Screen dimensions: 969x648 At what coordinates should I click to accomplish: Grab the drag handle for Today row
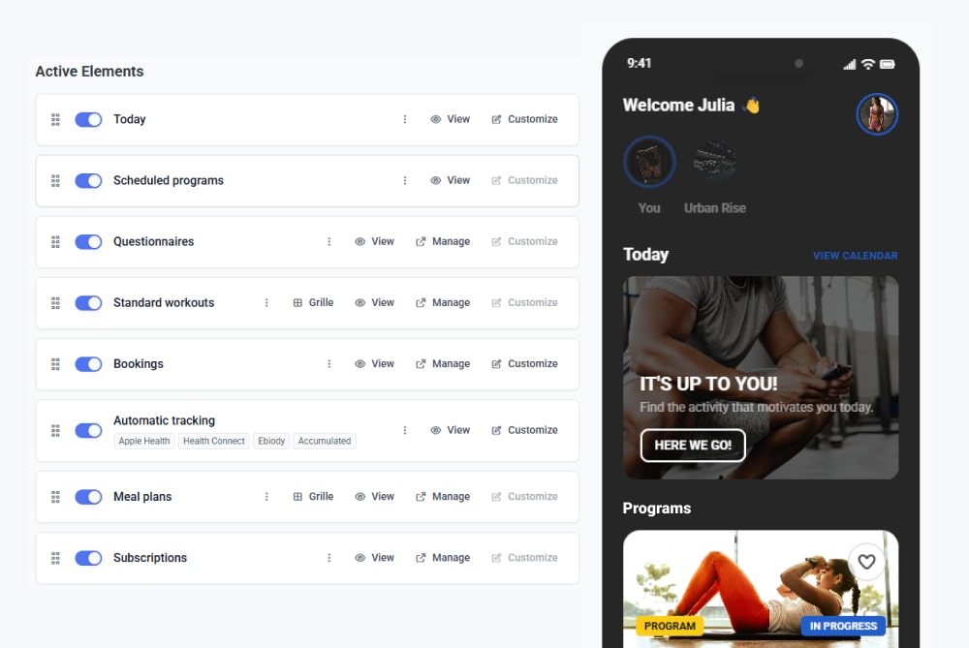pyautogui.click(x=55, y=120)
